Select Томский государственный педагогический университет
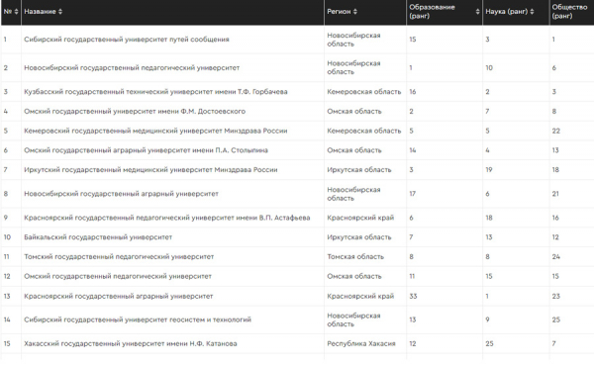This screenshot has height=365, width=594. click(119, 257)
